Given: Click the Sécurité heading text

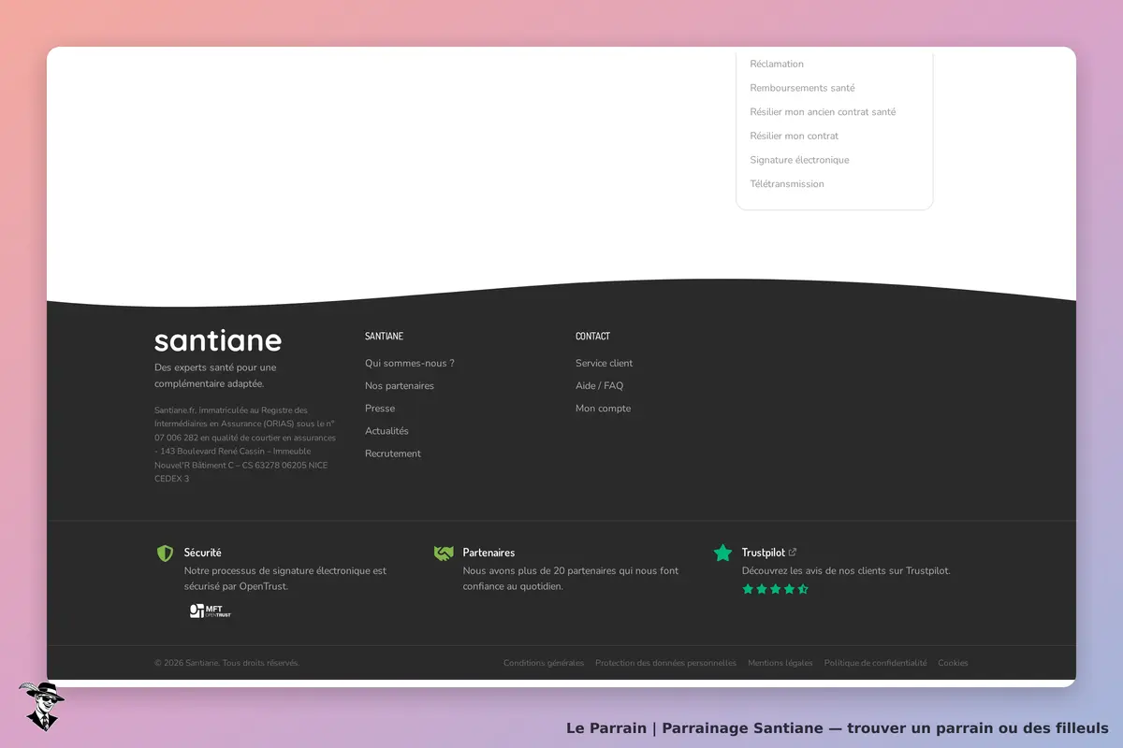Looking at the screenshot, I should [x=203, y=553].
